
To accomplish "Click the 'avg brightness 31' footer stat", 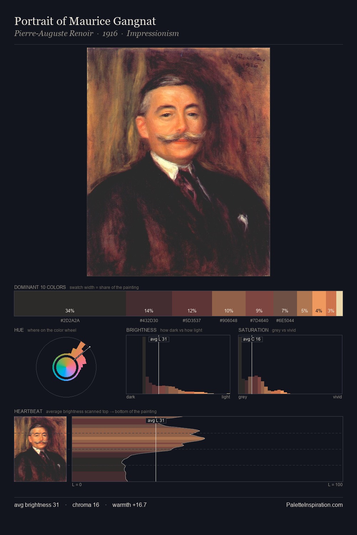I will [x=36, y=505].
